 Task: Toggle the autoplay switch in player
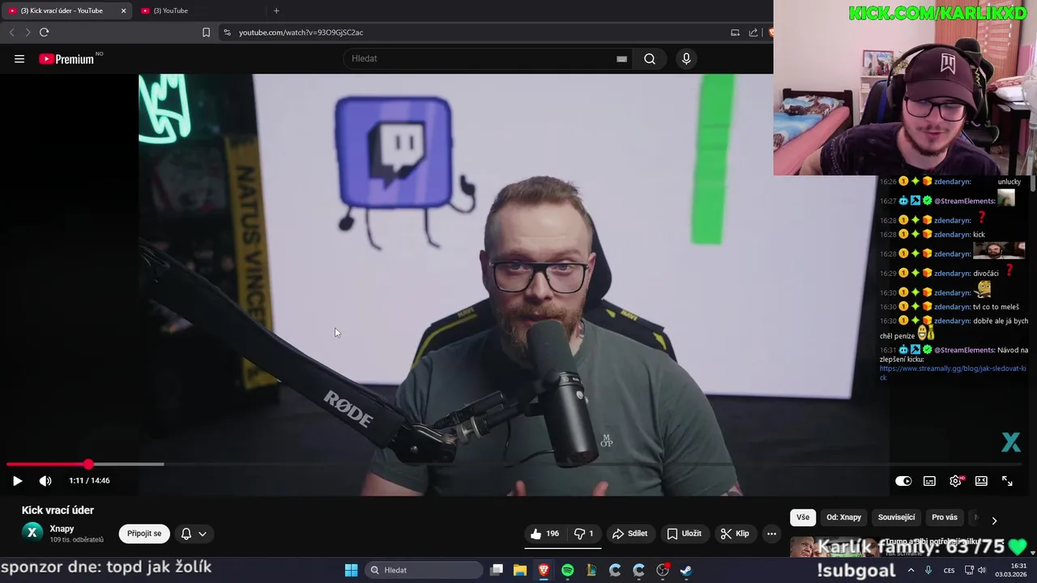(903, 481)
